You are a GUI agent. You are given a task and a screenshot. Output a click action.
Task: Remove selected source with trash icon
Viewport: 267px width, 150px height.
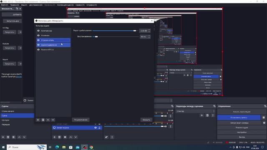point(59,137)
